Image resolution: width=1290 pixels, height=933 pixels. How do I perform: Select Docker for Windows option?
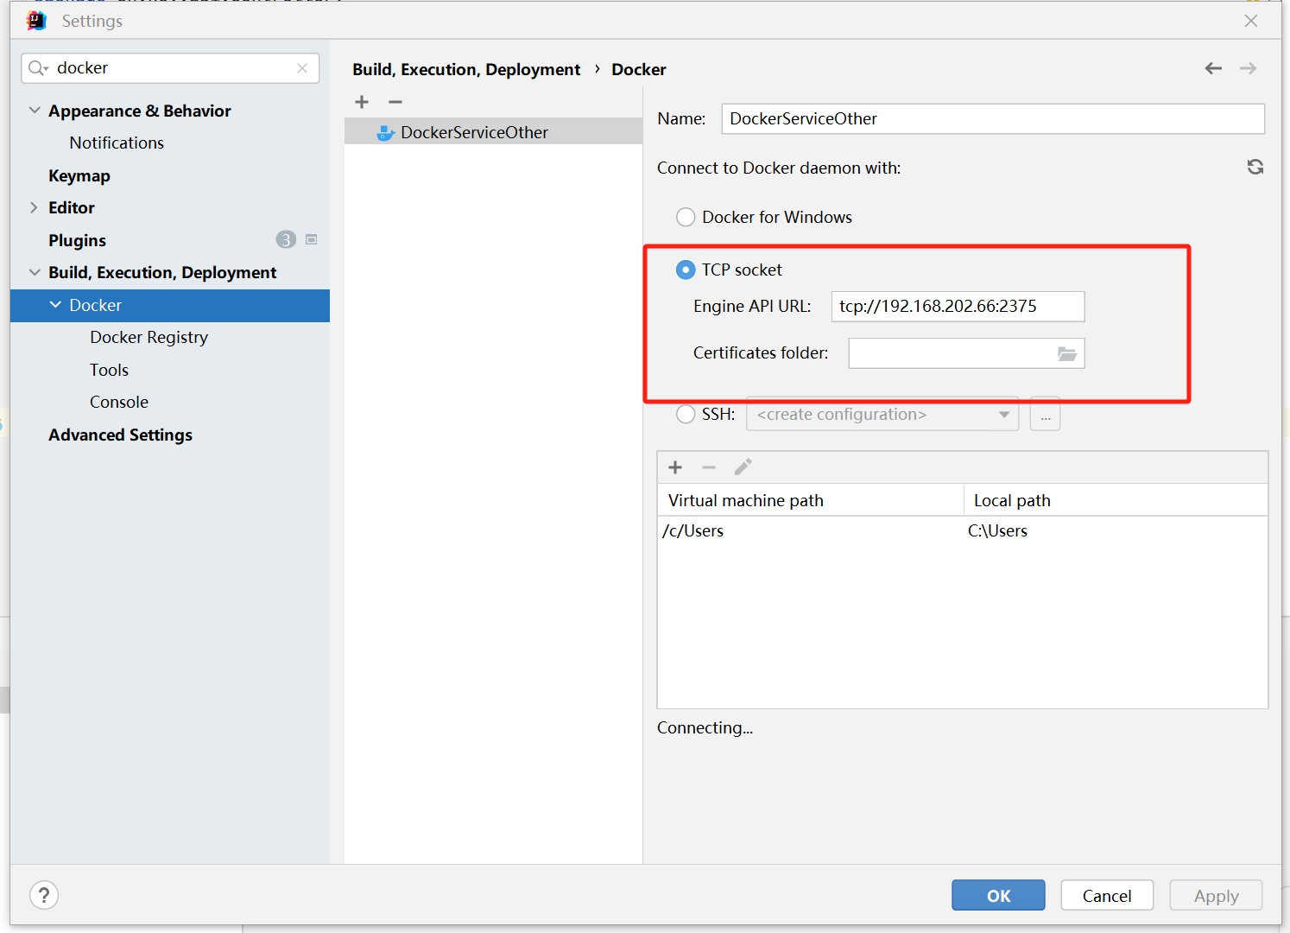(686, 217)
